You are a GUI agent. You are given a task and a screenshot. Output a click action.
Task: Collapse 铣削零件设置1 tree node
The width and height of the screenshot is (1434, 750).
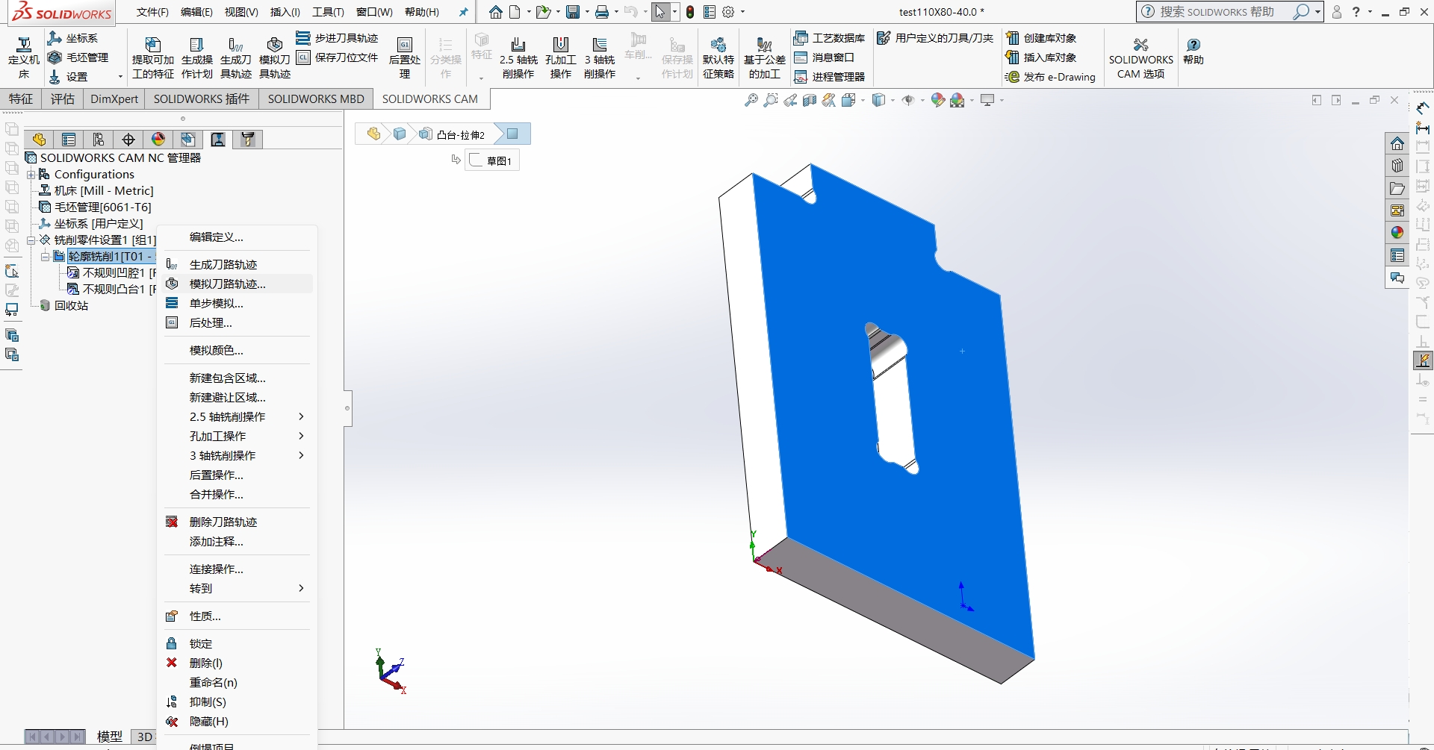[31, 240]
